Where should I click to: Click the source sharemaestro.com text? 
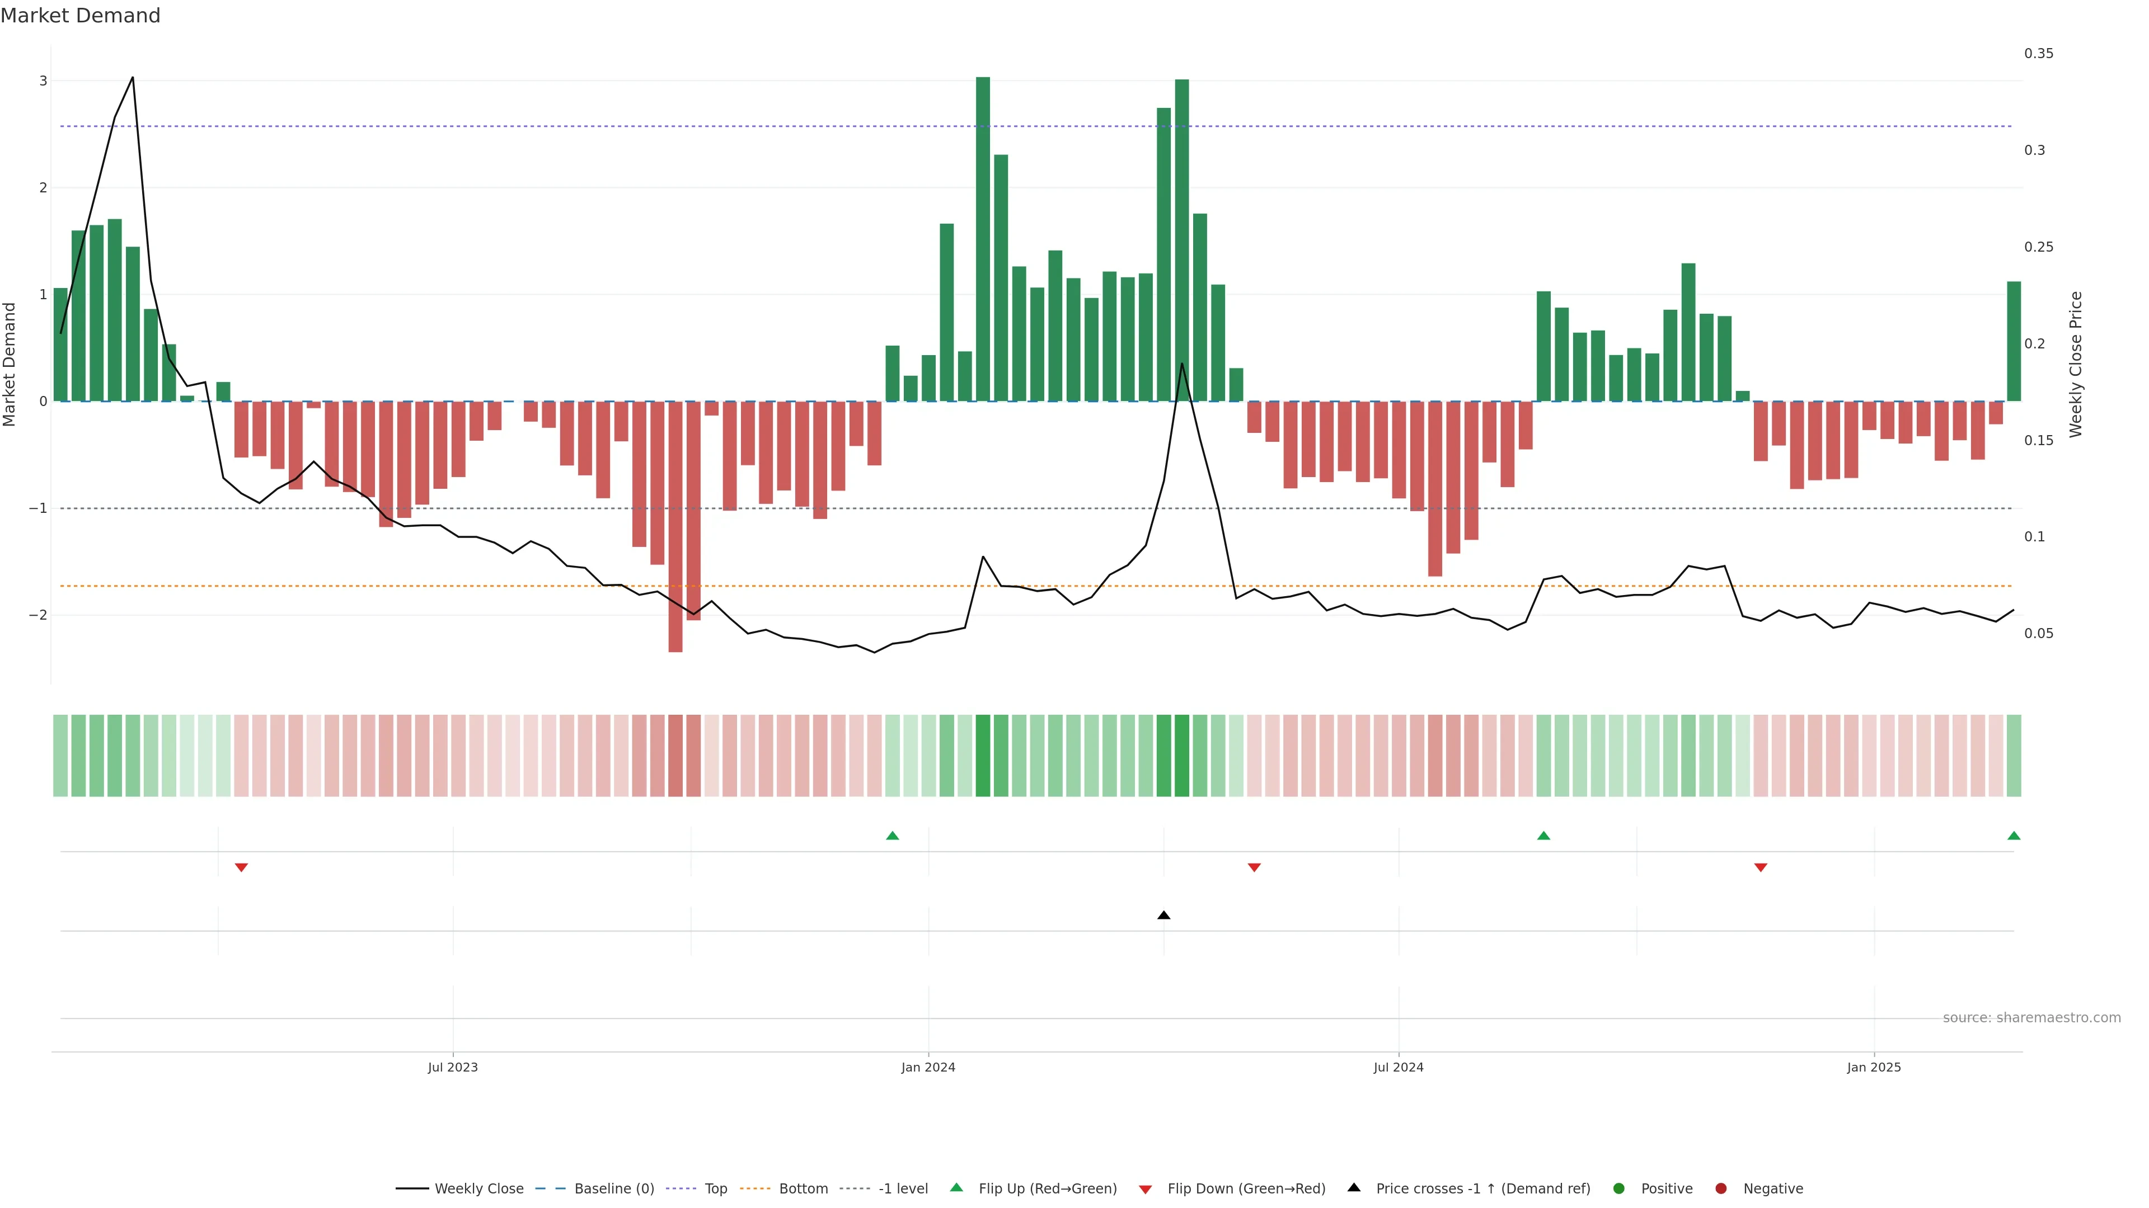pos(2031,1018)
